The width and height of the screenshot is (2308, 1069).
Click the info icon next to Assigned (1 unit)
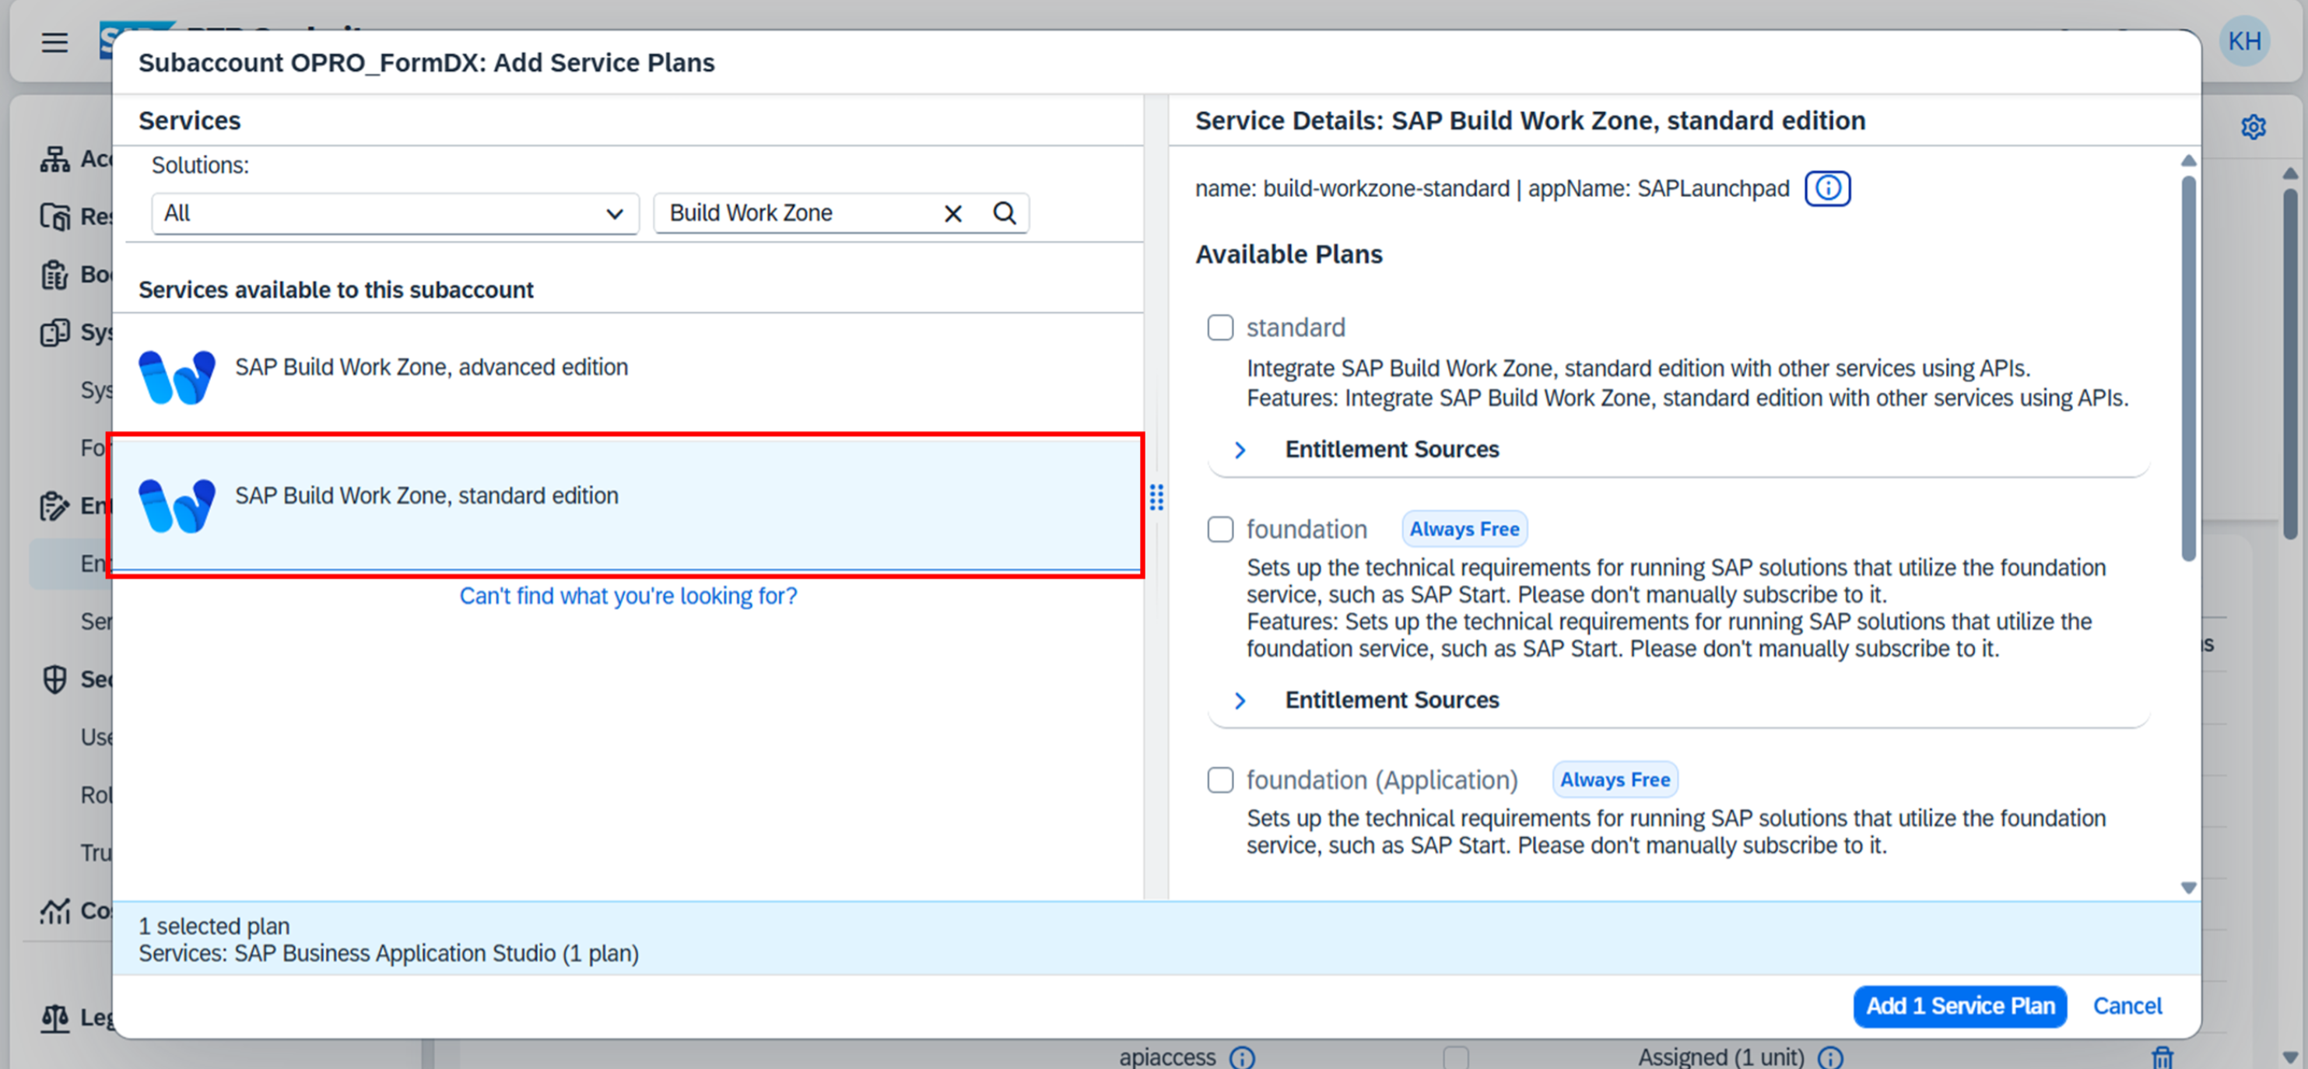[x=1830, y=1057]
